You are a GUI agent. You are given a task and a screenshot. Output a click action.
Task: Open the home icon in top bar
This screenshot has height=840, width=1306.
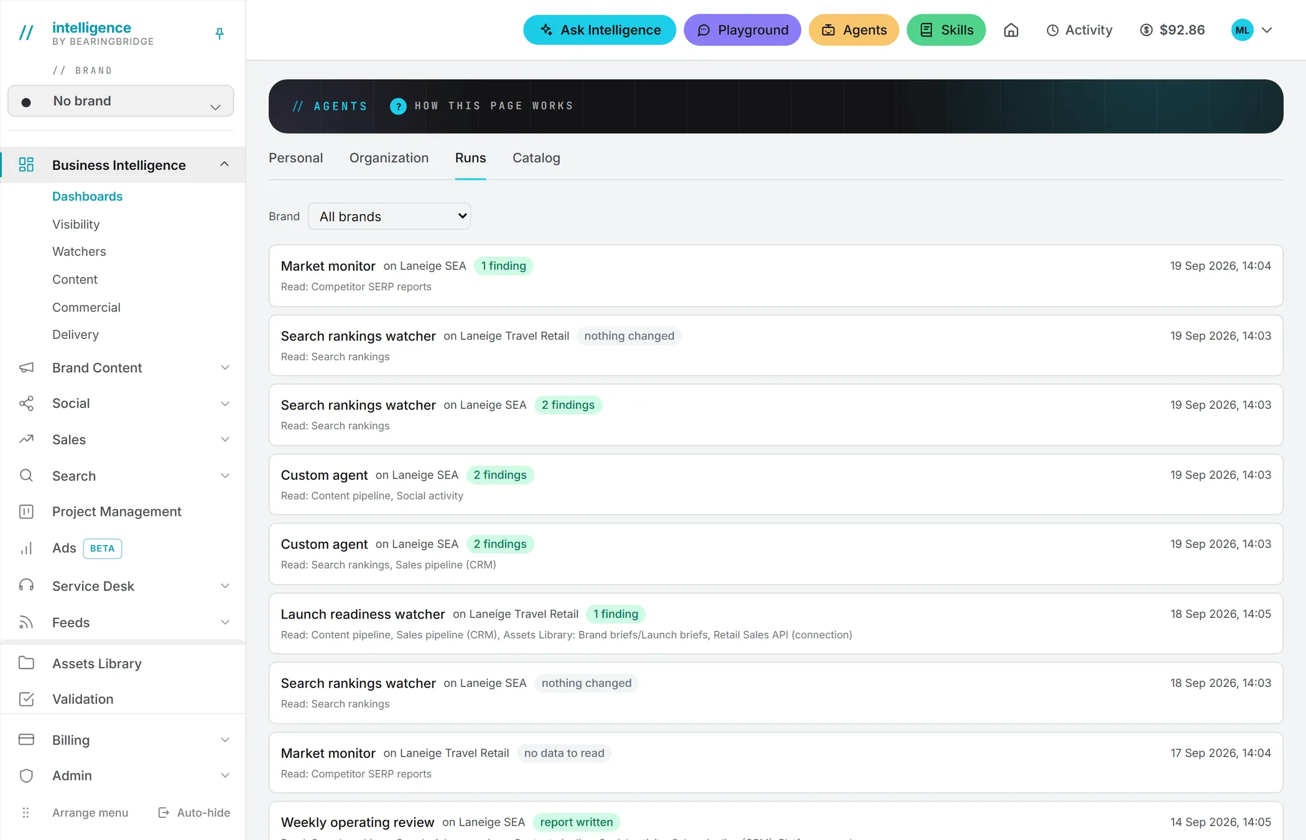pos(1011,30)
